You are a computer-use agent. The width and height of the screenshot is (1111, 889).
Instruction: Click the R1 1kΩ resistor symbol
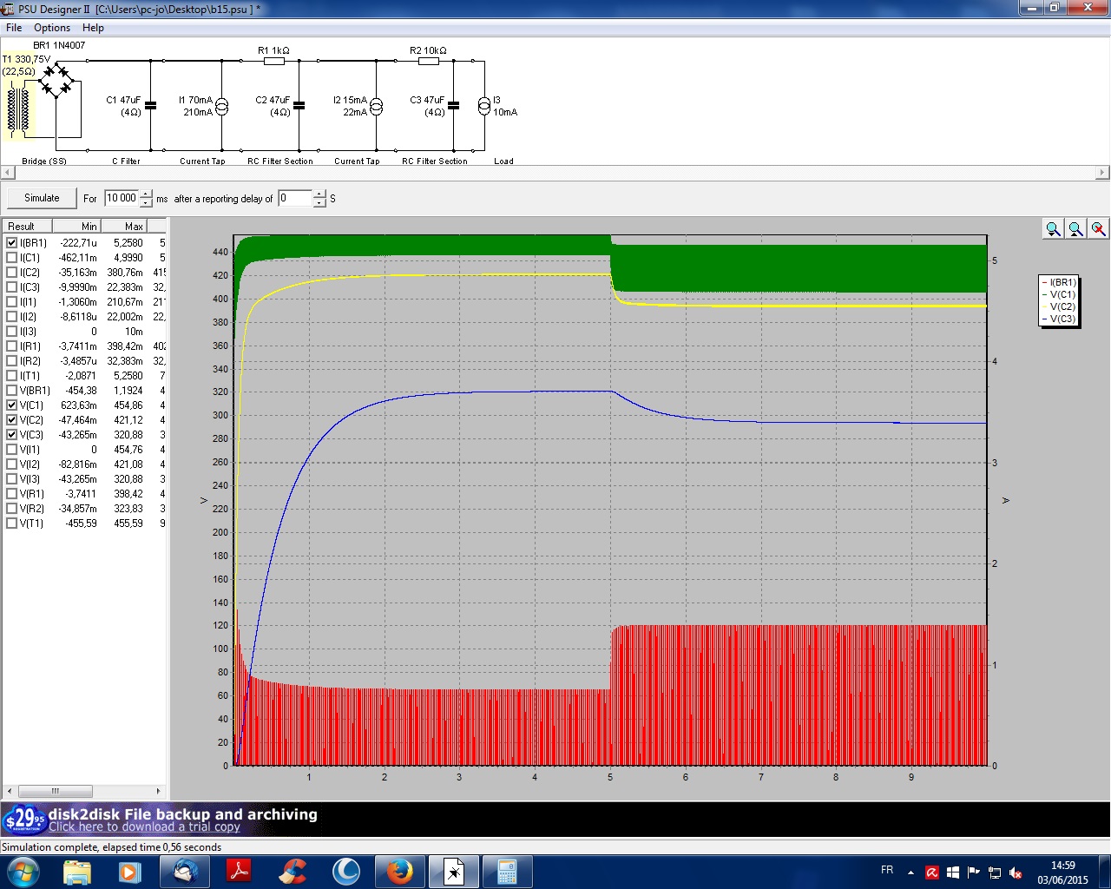(x=274, y=62)
